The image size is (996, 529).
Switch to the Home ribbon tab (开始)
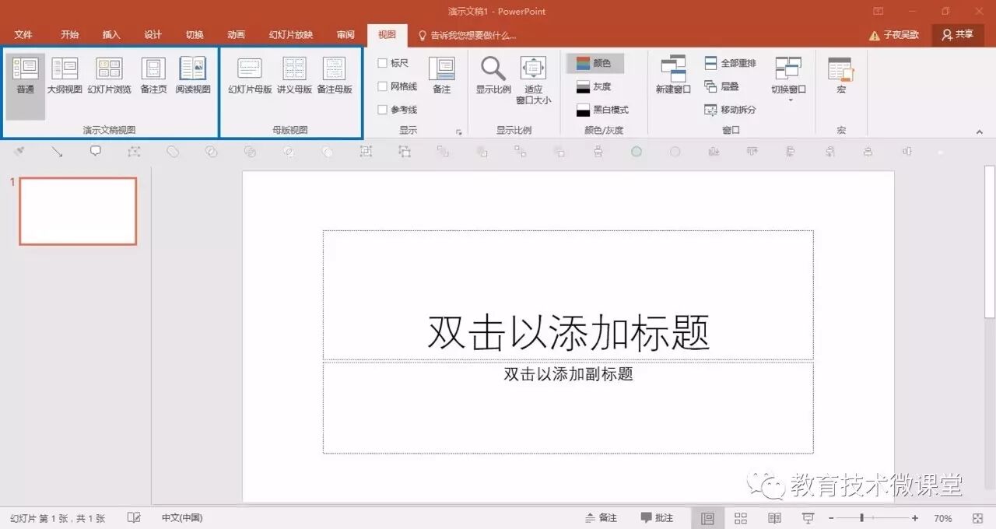(x=68, y=34)
